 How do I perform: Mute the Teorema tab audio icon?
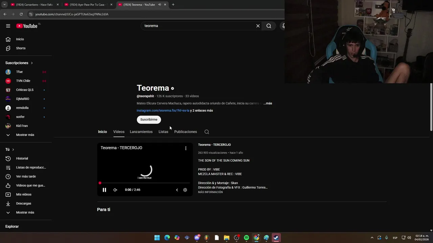click(x=160, y=5)
